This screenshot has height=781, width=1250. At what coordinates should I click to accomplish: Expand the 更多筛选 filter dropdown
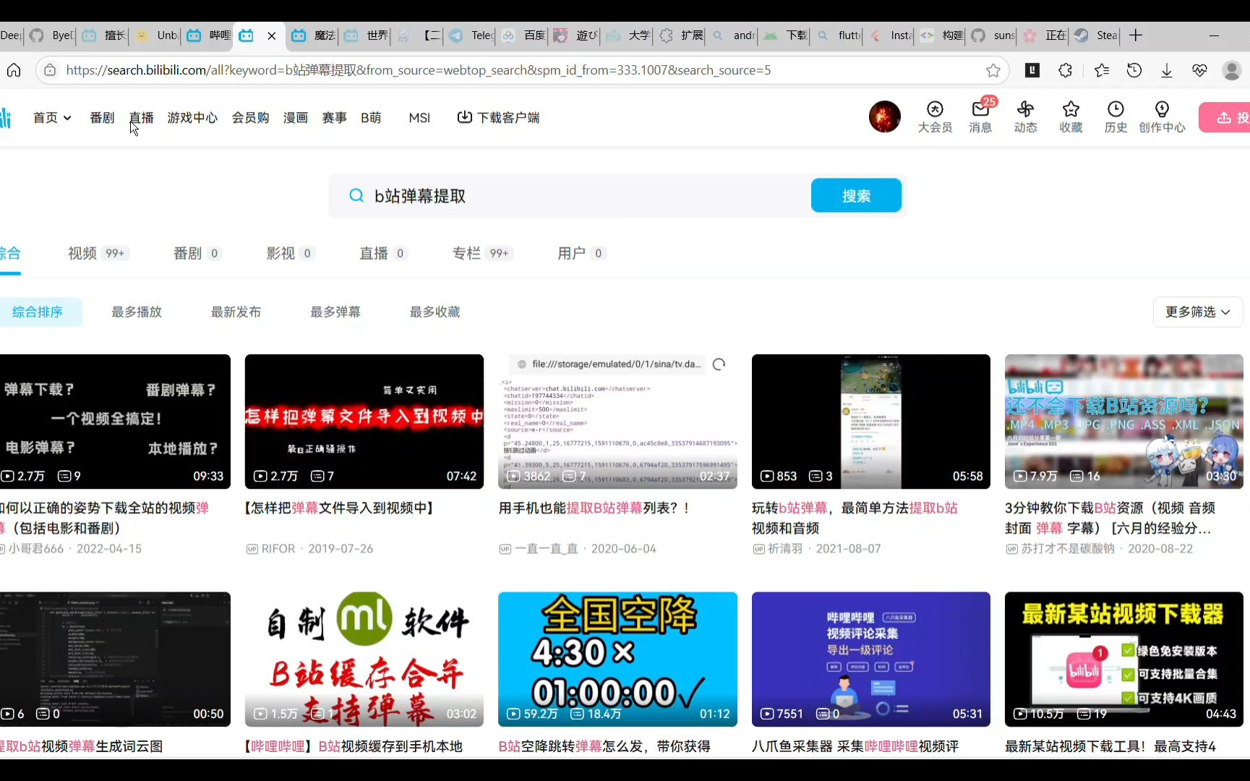tap(1197, 312)
